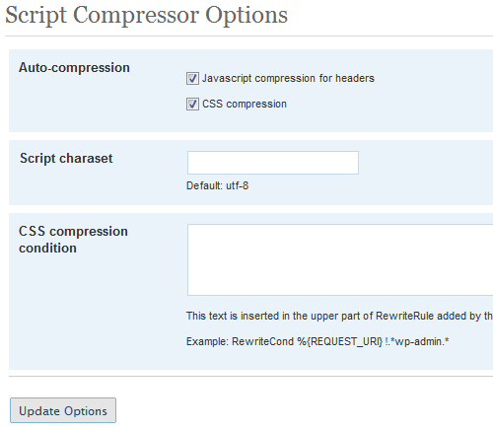This screenshot has width=493, height=430.
Task: Click the 'RewriteCond' word in the example
Action: [x=262, y=341]
